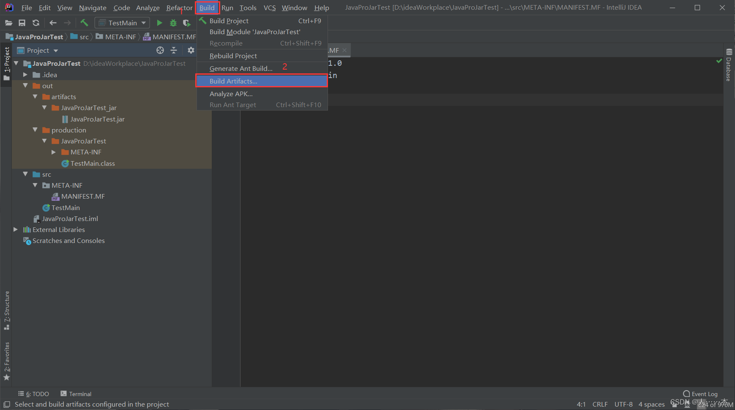735x410 pixels.
Task: Select Build Project menu item
Action: coord(262,21)
